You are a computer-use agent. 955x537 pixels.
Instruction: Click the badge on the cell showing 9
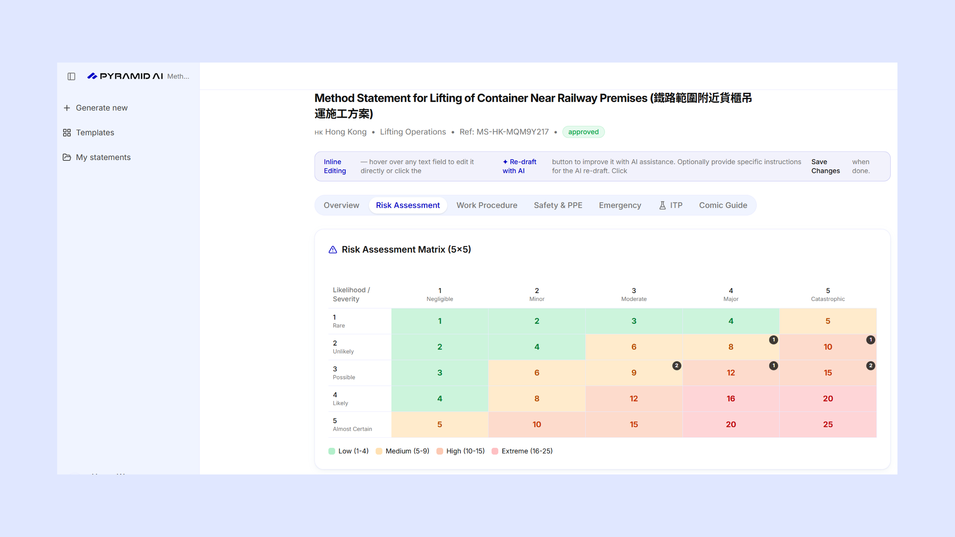click(676, 366)
